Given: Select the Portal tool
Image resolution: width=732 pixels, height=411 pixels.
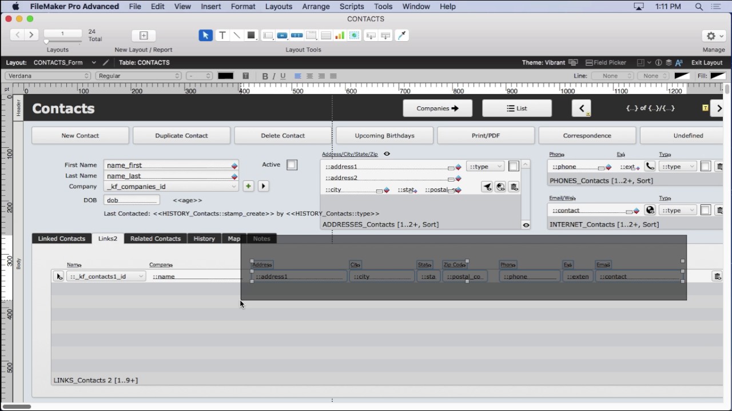Looking at the screenshot, I should click(x=326, y=35).
